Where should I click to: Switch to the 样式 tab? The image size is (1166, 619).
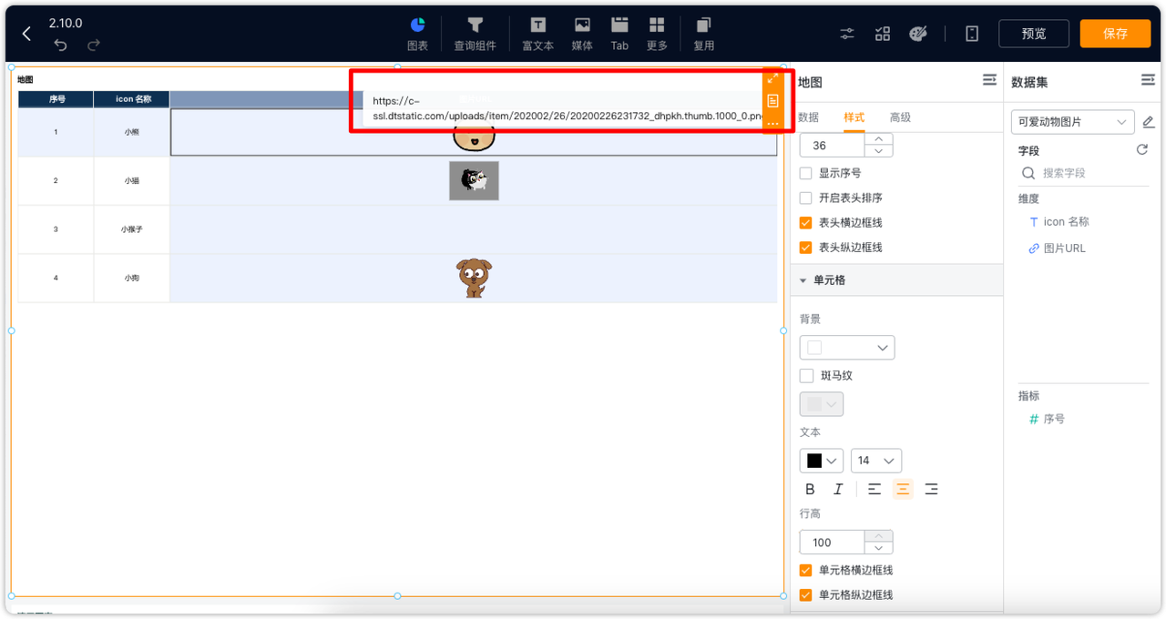click(854, 117)
